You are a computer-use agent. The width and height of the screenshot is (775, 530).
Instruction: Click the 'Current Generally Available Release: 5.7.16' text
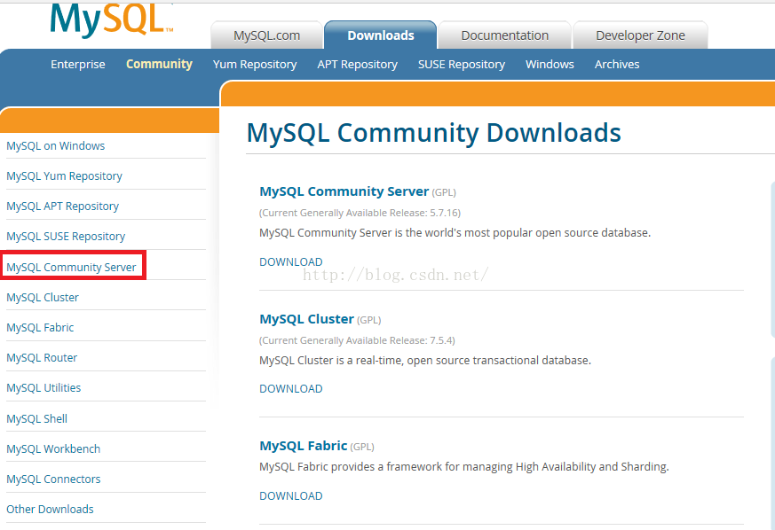click(x=360, y=214)
